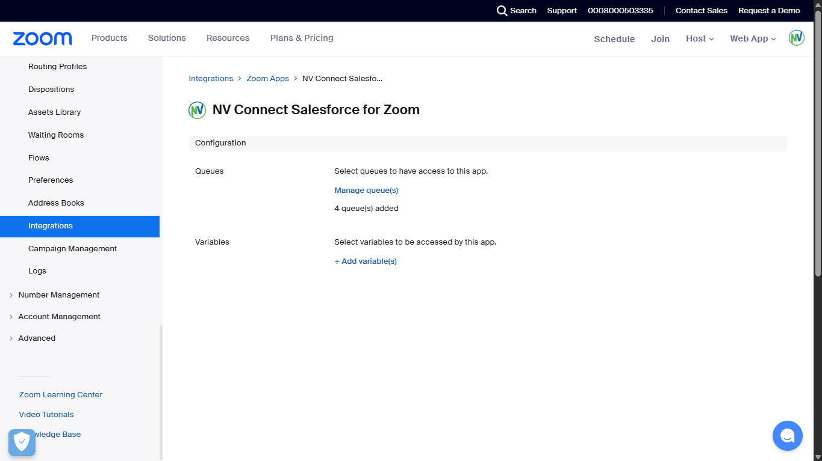Click the '4 queue(s) added' text

(366, 209)
